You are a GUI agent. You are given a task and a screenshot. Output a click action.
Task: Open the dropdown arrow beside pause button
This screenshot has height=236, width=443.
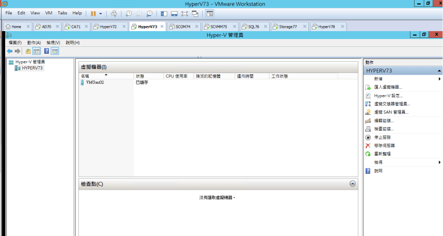pyautogui.click(x=101, y=13)
